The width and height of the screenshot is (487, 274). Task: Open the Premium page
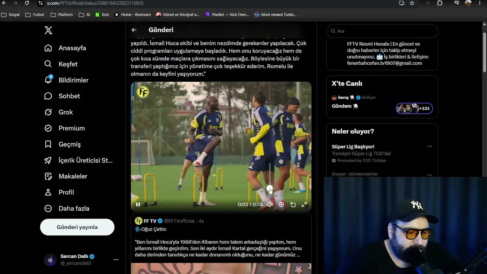pos(64,128)
